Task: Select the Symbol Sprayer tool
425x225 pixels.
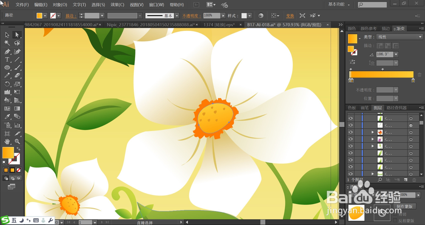Action: (x=7, y=125)
